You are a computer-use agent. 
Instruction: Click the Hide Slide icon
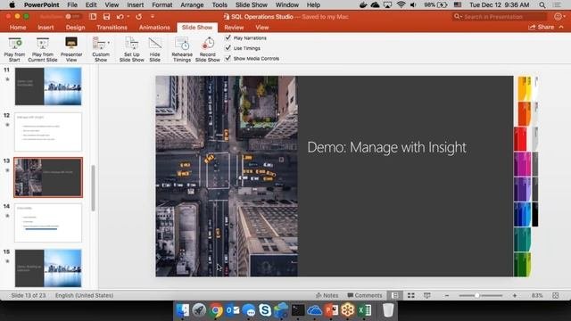click(154, 49)
